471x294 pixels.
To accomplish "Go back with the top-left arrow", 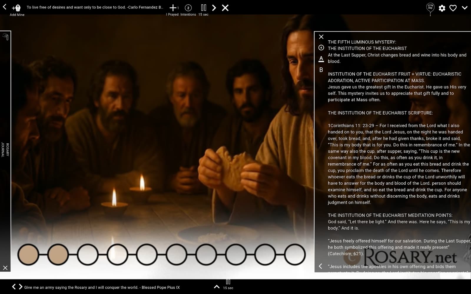I will 5,7.
